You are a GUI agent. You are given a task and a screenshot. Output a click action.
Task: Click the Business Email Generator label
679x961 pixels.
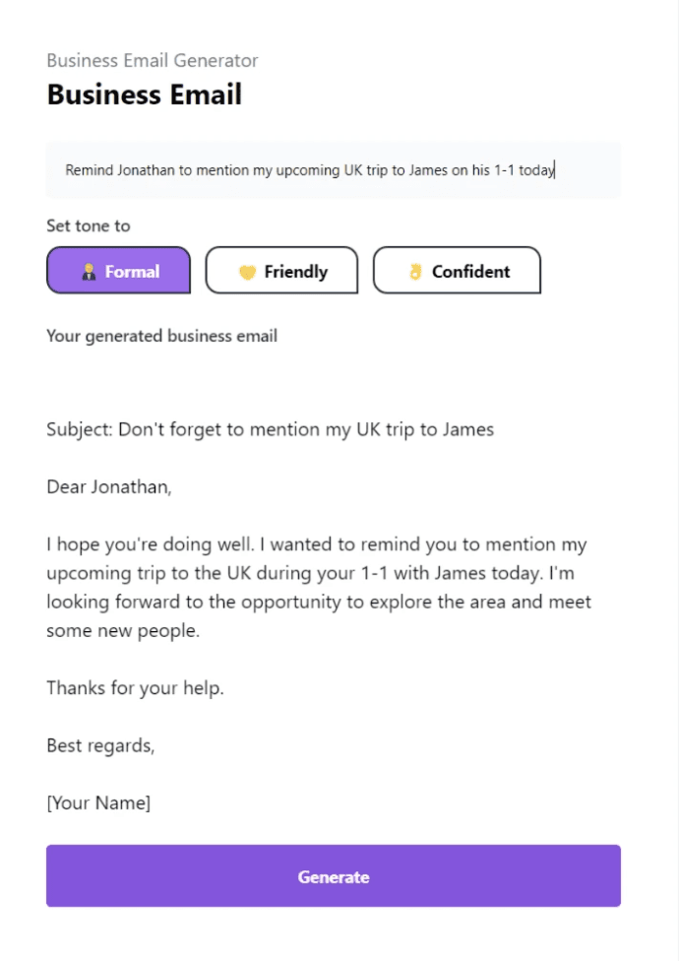(x=152, y=61)
